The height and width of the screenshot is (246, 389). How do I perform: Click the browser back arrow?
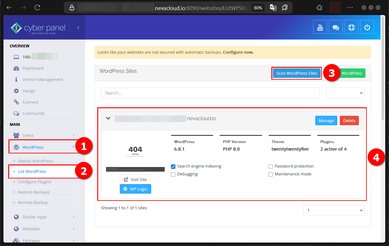click(x=9, y=8)
